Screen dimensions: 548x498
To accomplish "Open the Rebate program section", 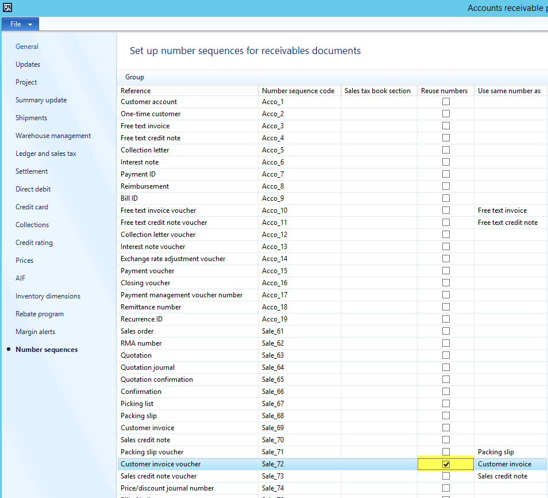I will tap(40, 314).
